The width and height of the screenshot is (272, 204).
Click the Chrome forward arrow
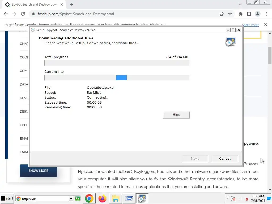click(x=14, y=14)
